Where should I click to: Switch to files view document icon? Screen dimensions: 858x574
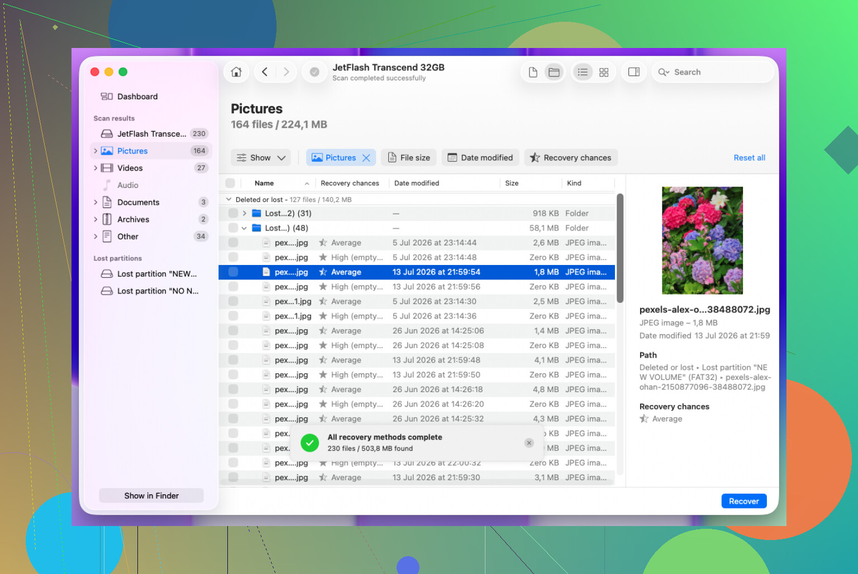pyautogui.click(x=533, y=72)
